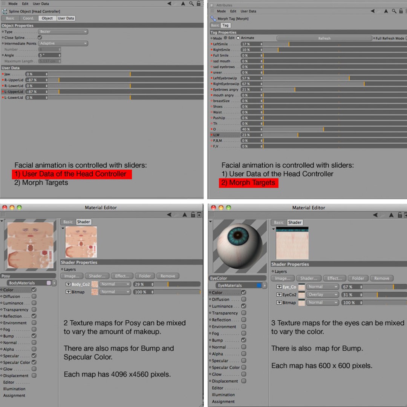Image resolution: width=407 pixels, height=407 pixels.
Task: Open the search magnifier in the Head Controller panel
Action: point(191,3)
